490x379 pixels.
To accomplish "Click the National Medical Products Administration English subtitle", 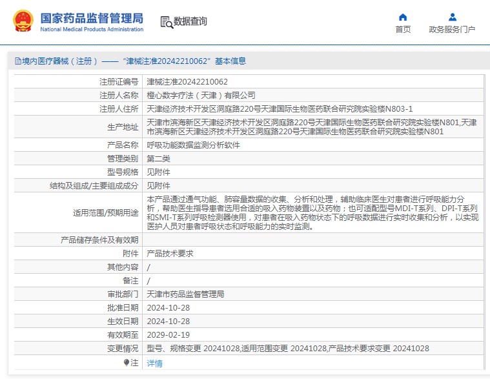I will pyautogui.click(x=92, y=30).
